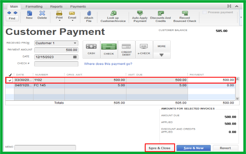Click invoice number 1102 cell
246x154 pixels.
tap(49, 80)
